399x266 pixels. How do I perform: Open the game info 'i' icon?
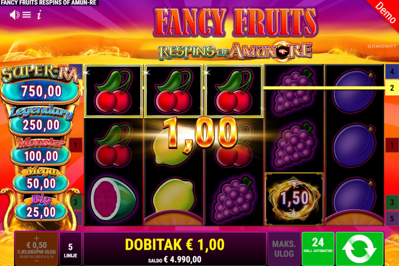coord(39,15)
